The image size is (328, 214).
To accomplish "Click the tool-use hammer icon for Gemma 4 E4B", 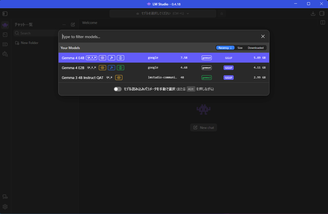I will click(x=111, y=58).
